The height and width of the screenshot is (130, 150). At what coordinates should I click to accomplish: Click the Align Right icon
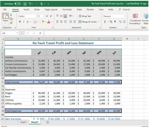[65, 22]
